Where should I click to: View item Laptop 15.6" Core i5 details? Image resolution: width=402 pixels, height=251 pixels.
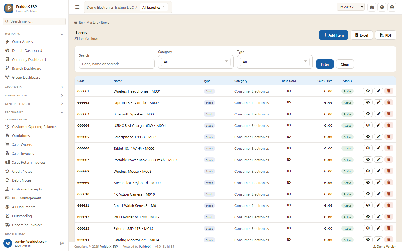[x=368, y=102]
